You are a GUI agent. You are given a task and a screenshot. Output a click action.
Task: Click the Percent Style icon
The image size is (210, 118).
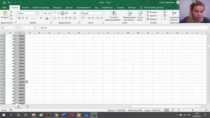(89, 18)
